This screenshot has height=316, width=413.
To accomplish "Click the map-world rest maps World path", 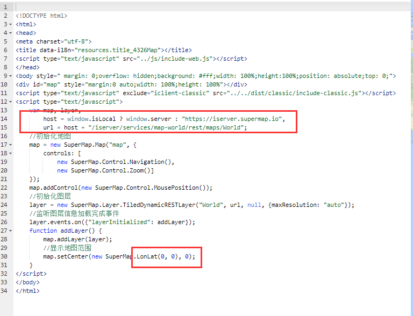I will [x=166, y=128].
